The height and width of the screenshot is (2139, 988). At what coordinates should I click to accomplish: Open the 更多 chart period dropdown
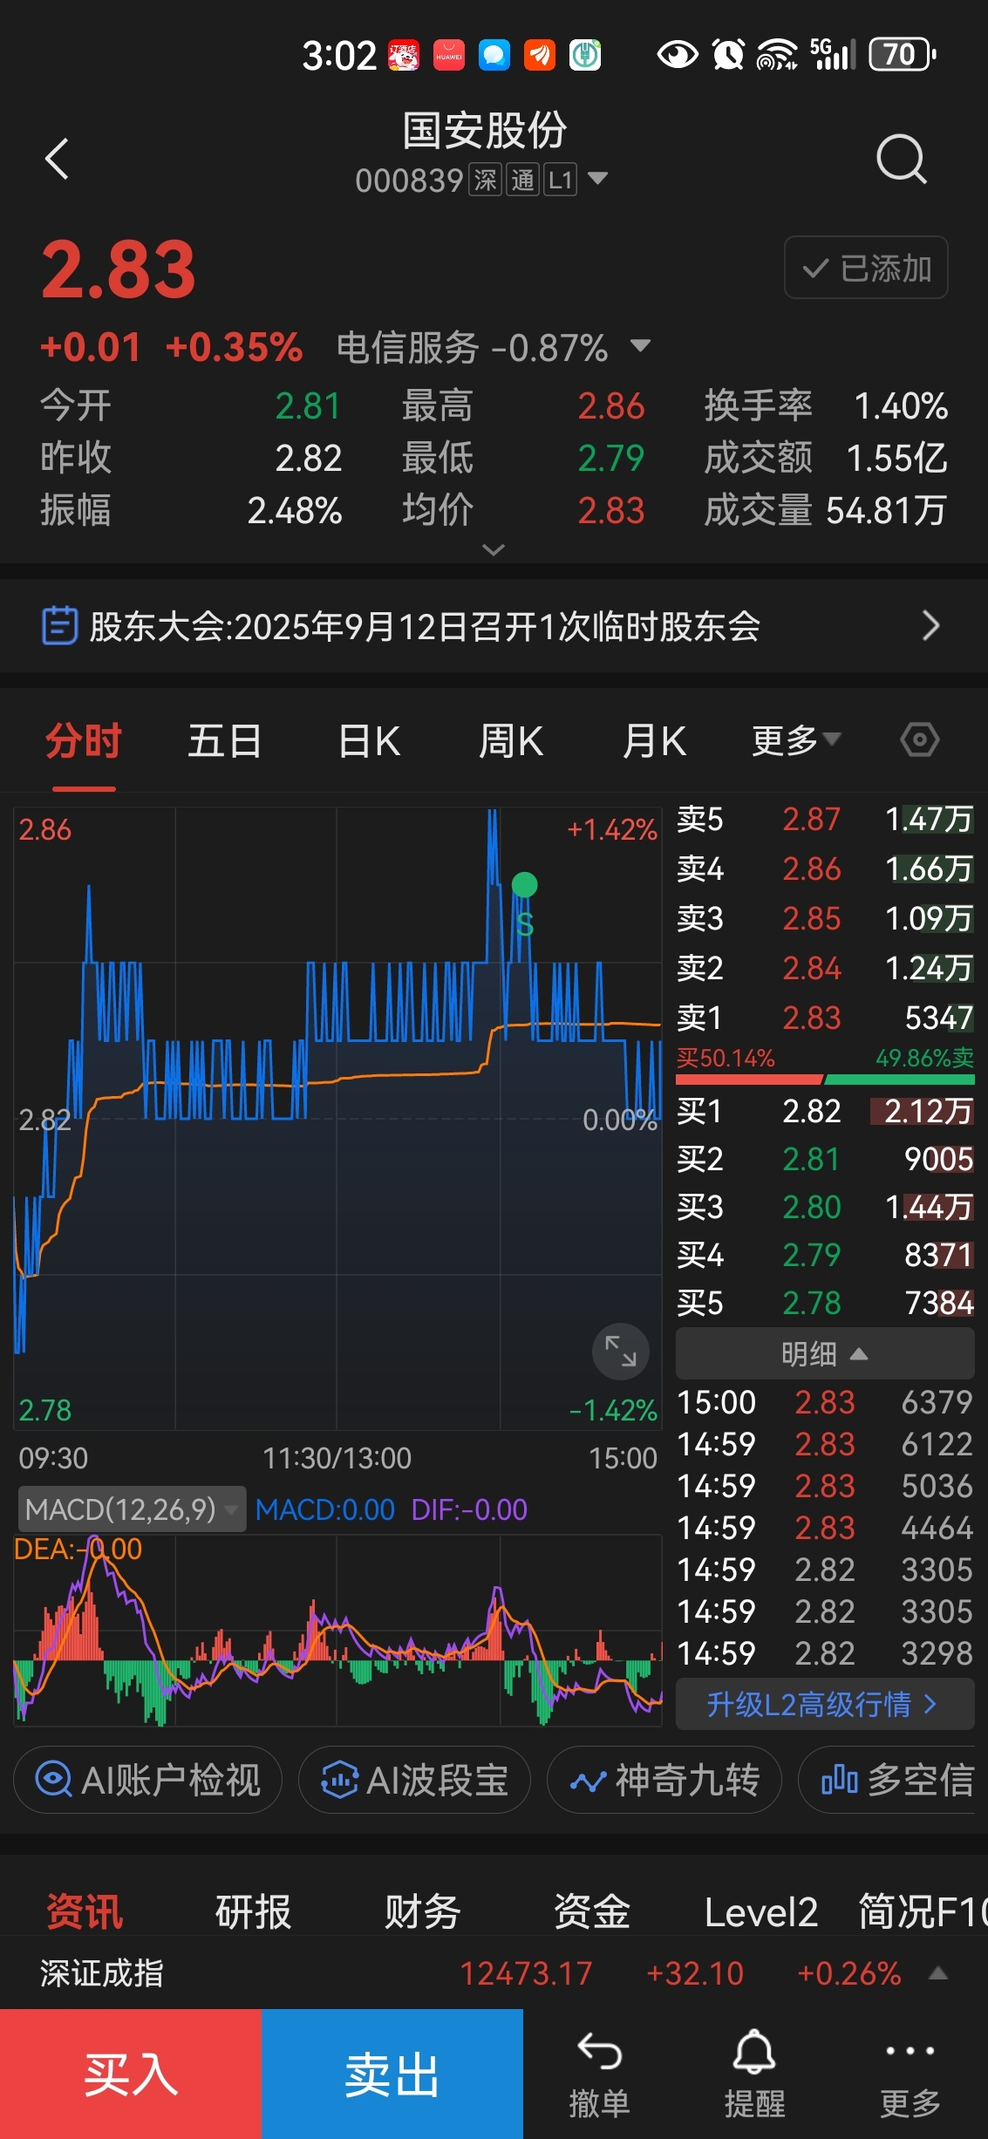coord(796,741)
